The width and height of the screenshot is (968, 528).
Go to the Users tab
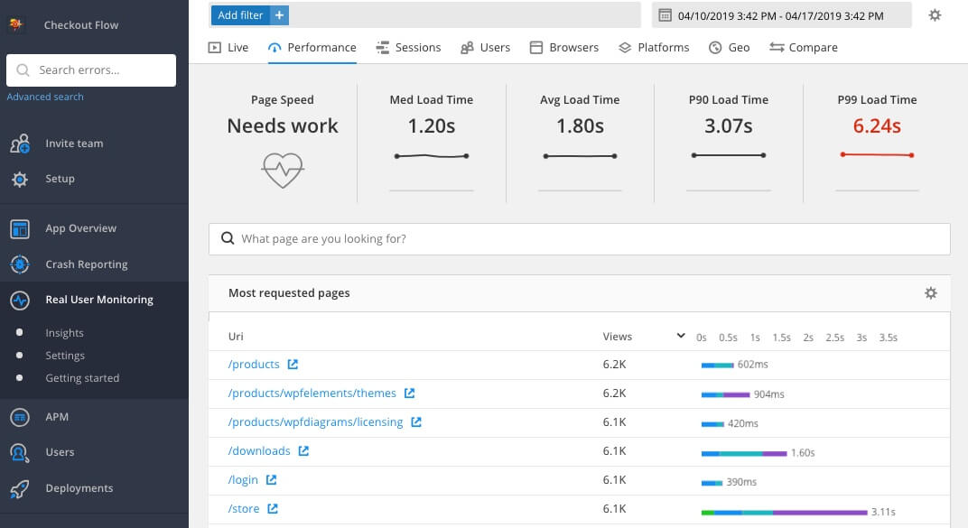click(x=486, y=48)
